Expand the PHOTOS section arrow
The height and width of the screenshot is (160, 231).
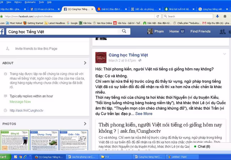click(x=85, y=124)
